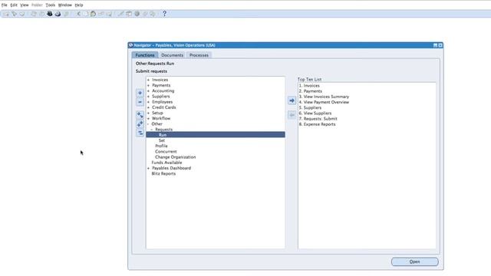Click the Clear Record toolbar icon
The image size is (491, 276).
click(101, 14)
